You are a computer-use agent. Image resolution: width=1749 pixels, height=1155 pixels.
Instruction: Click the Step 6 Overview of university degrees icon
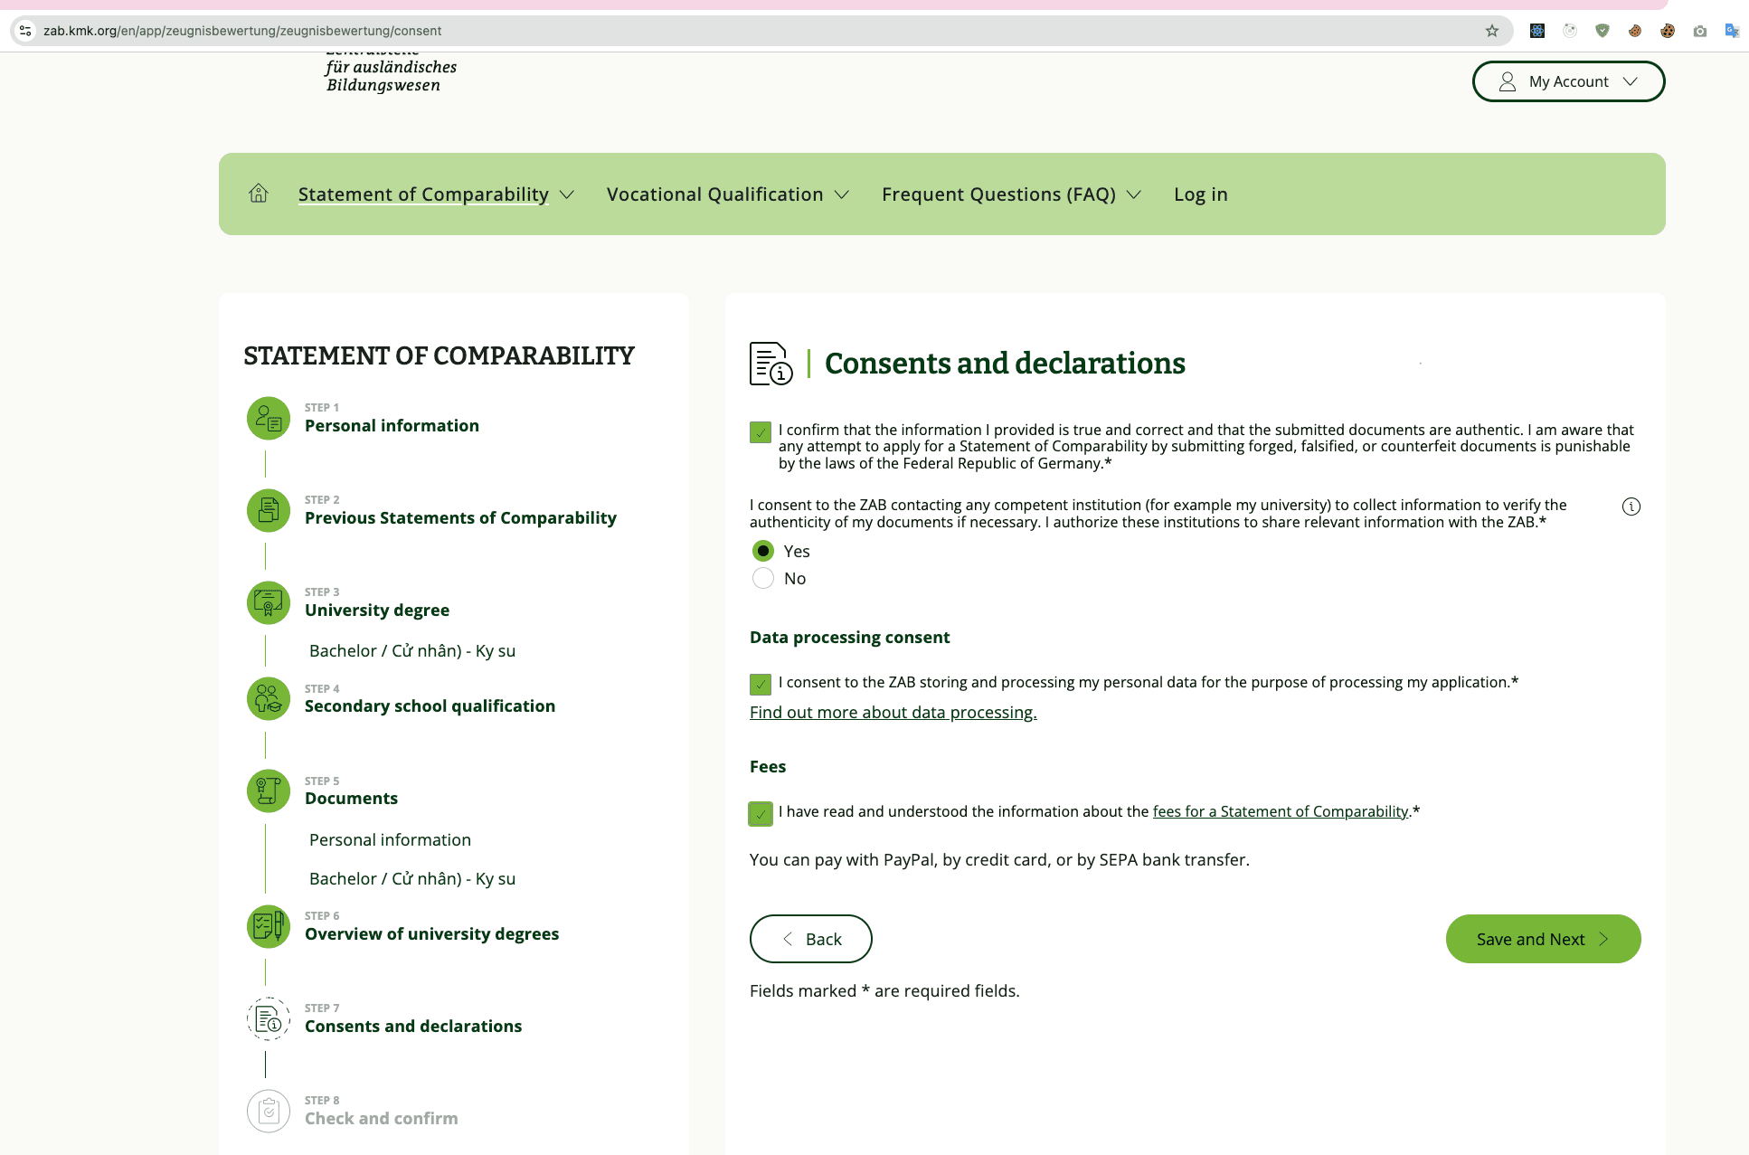268,926
